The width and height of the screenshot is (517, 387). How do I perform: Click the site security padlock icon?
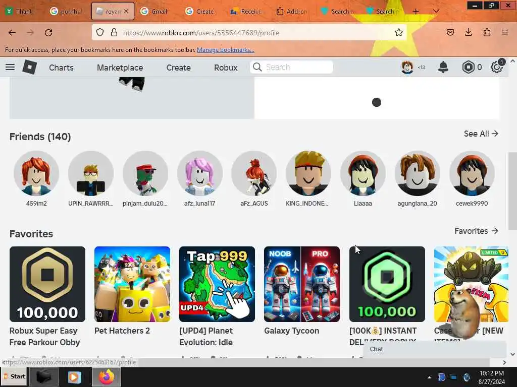114,33
